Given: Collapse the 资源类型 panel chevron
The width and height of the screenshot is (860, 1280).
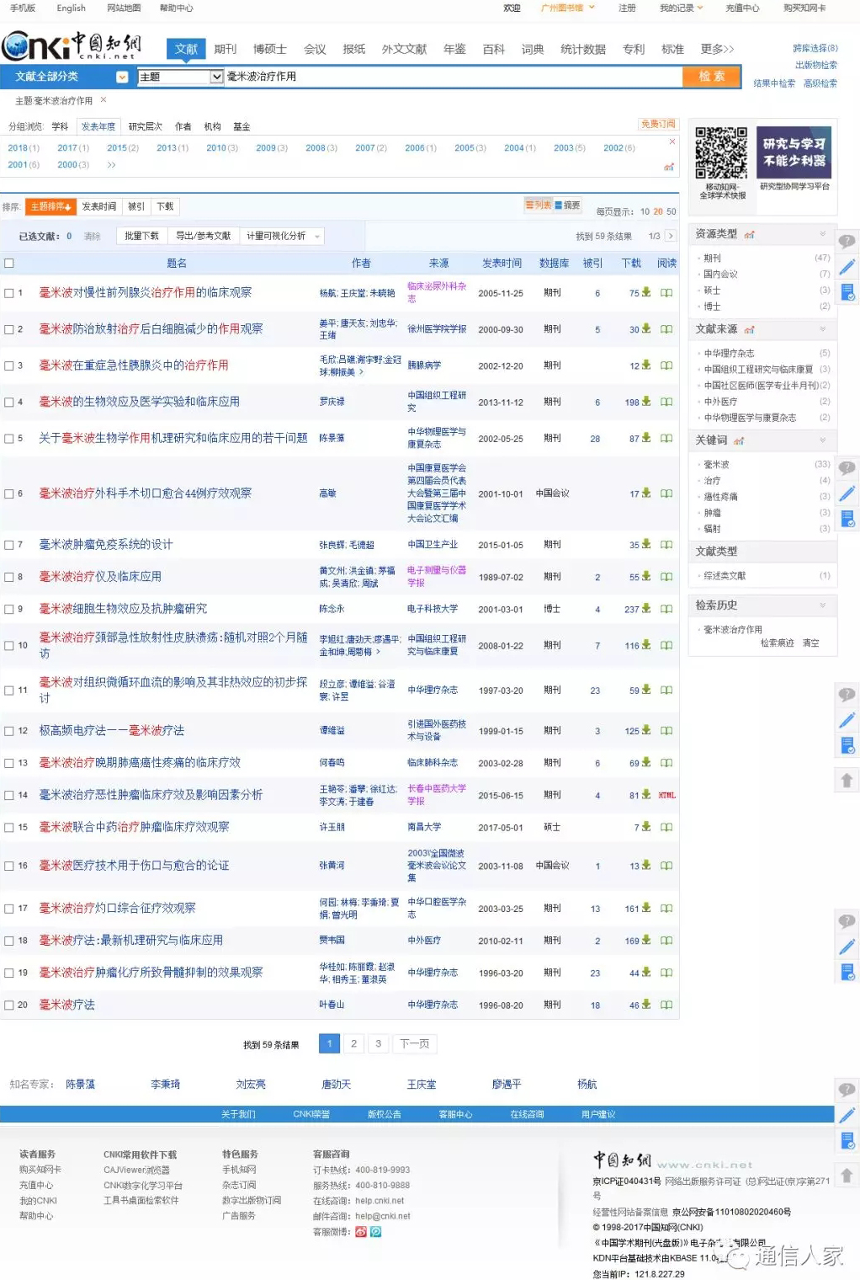Looking at the screenshot, I should click(823, 233).
